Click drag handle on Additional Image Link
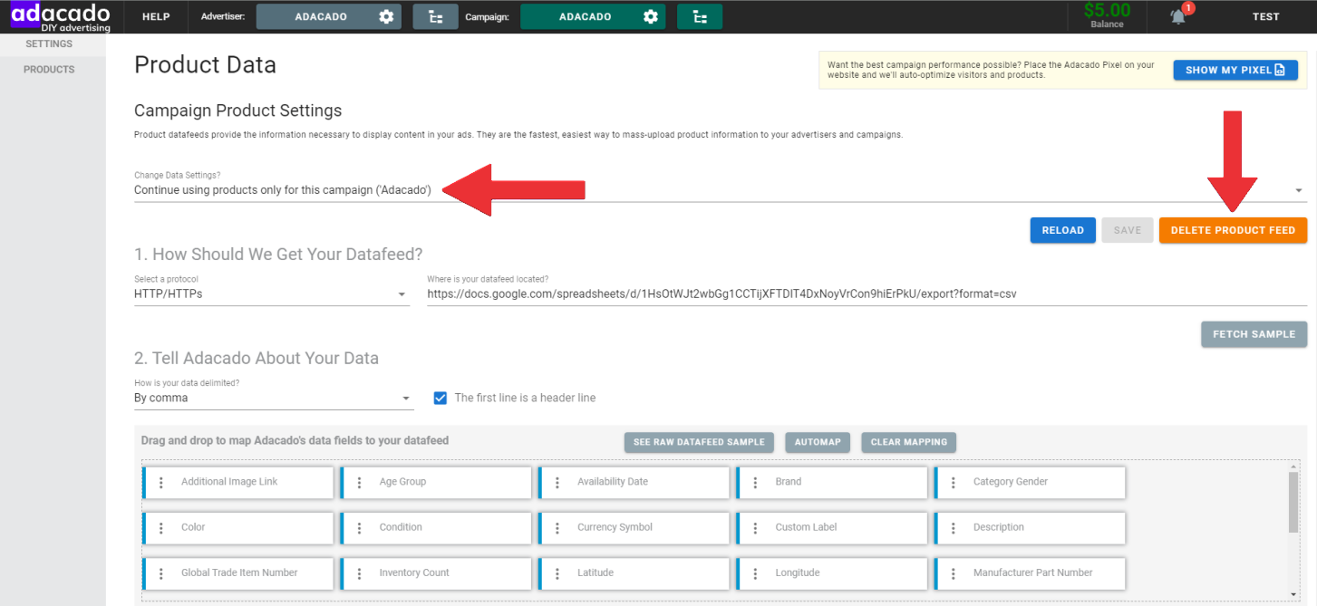 pyautogui.click(x=161, y=482)
